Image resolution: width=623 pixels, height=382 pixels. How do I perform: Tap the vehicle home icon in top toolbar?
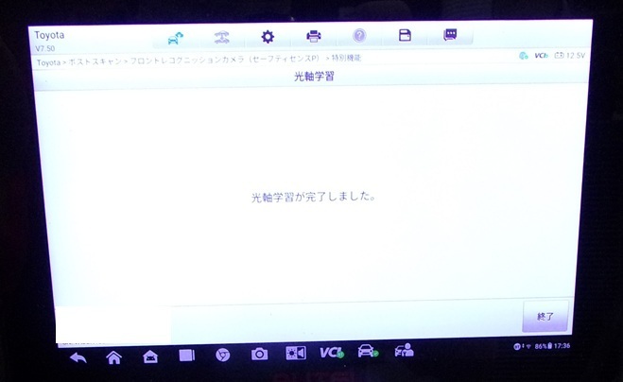[175, 38]
